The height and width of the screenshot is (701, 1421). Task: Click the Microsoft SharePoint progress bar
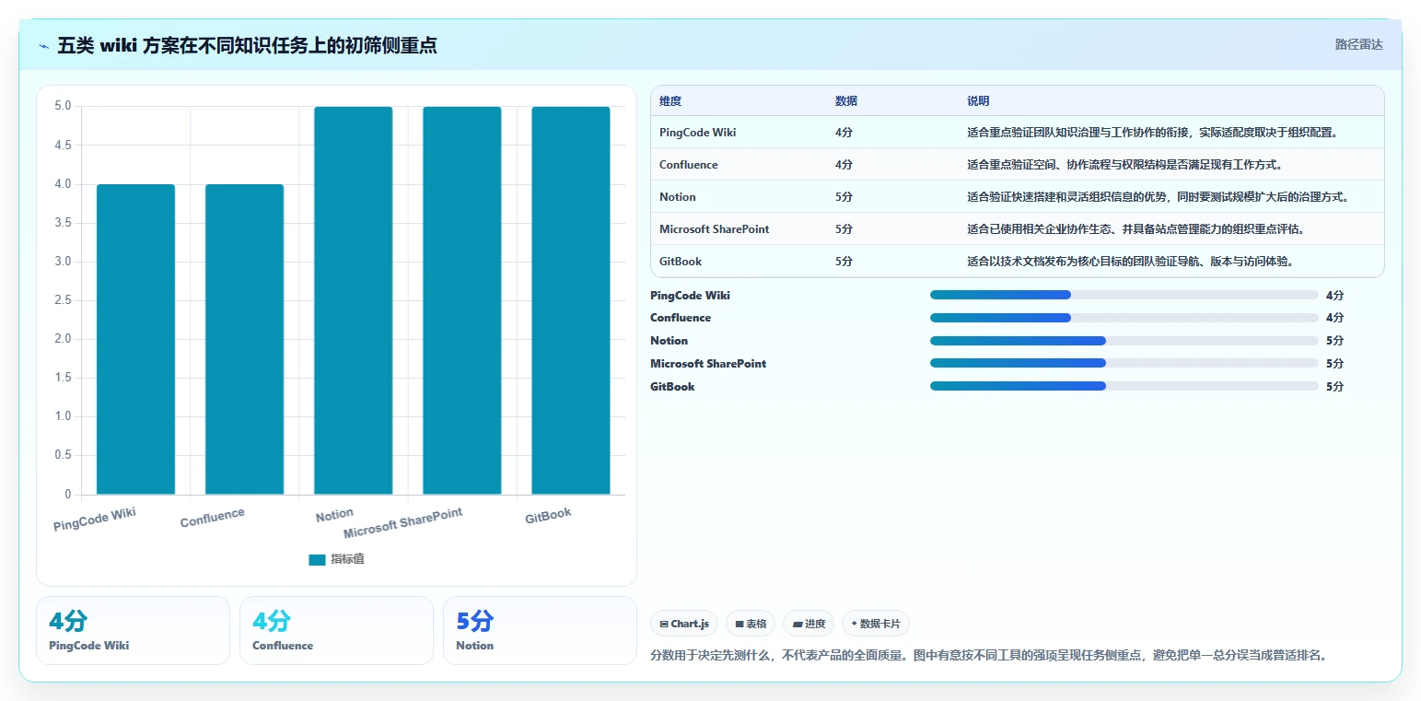tap(1124, 364)
